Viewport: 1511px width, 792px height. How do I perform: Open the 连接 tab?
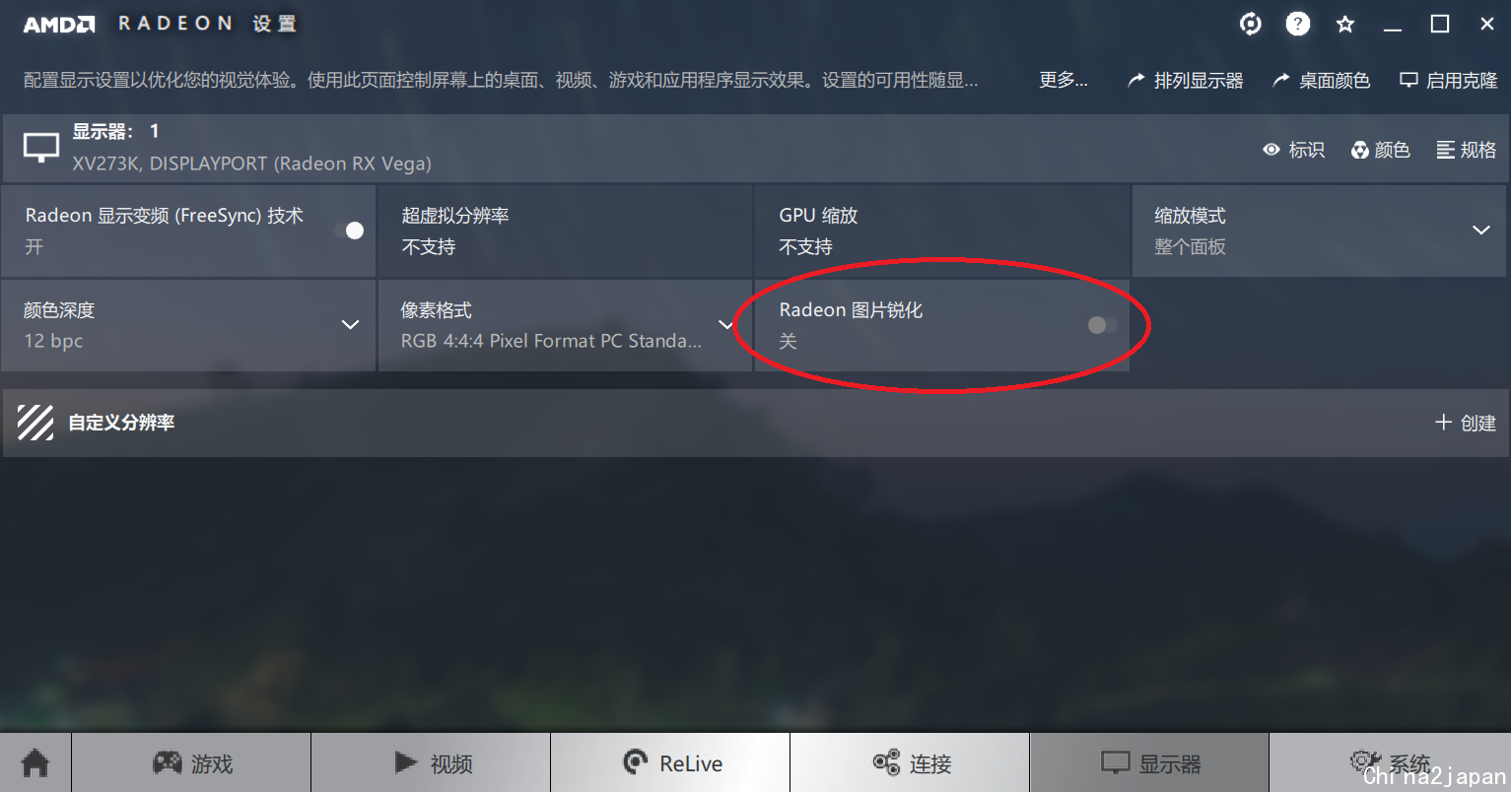[910, 762]
